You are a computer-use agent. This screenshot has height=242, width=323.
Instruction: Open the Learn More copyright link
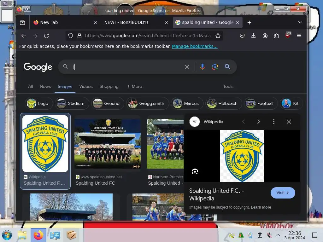(261, 207)
